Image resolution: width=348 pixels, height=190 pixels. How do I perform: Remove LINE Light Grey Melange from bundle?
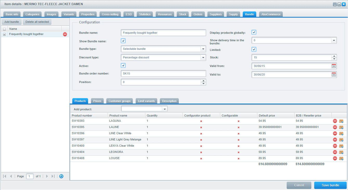click(x=335, y=140)
